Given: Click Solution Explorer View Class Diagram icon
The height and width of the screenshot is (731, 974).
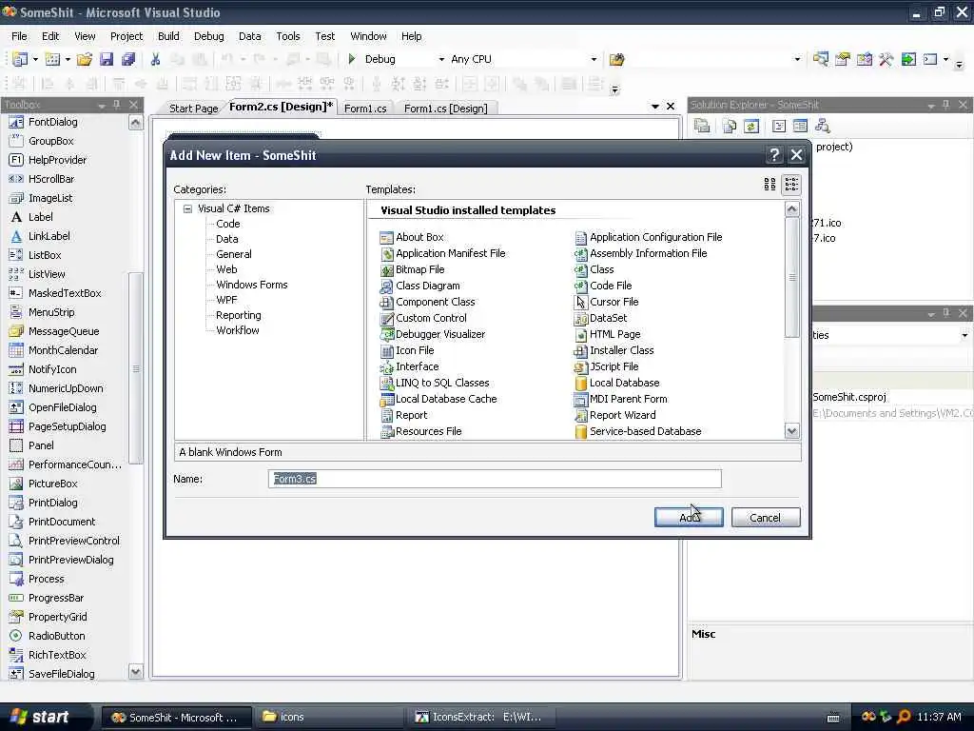Looking at the screenshot, I should (x=823, y=127).
